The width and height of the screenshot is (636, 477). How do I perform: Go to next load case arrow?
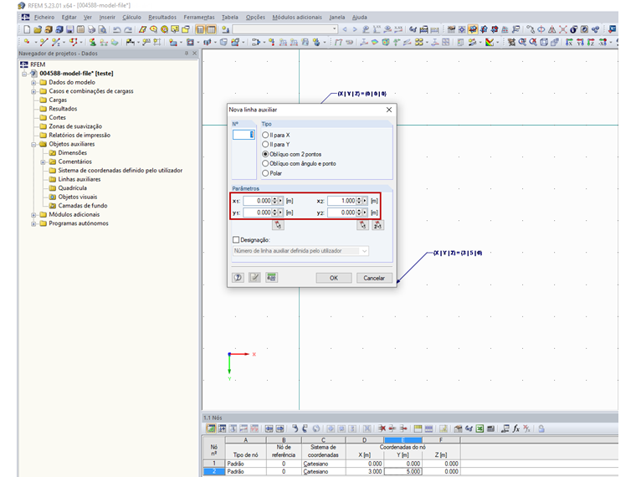point(355,29)
